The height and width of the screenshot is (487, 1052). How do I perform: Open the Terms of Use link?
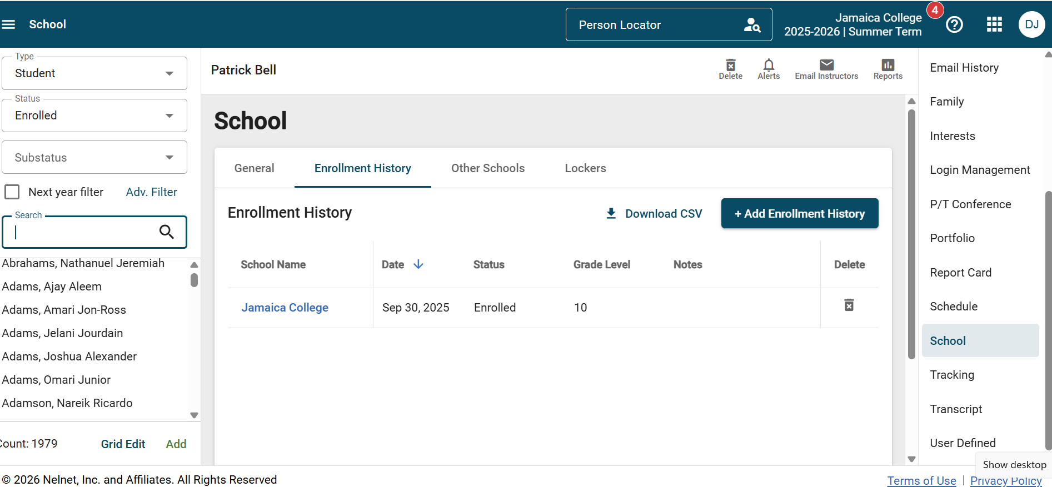click(921, 481)
